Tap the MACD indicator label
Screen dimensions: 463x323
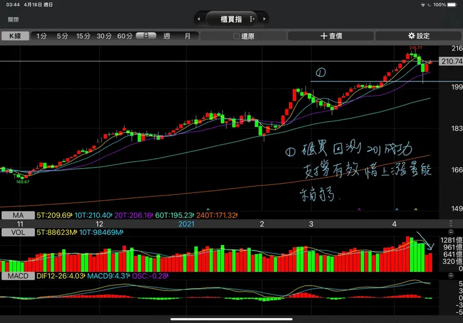[x=18, y=276]
